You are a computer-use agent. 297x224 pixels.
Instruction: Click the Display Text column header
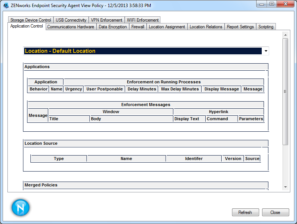click(x=189, y=119)
